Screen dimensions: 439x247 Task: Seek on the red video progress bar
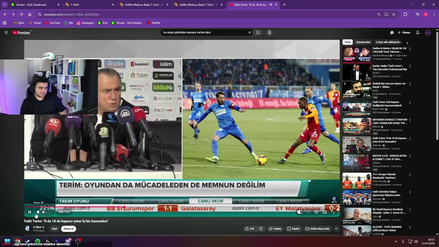(x=182, y=207)
